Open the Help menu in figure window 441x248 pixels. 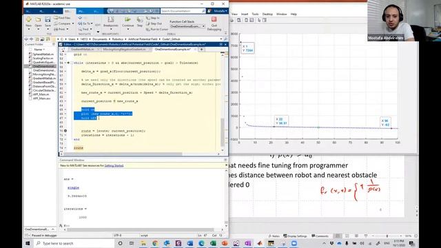[294, 14]
